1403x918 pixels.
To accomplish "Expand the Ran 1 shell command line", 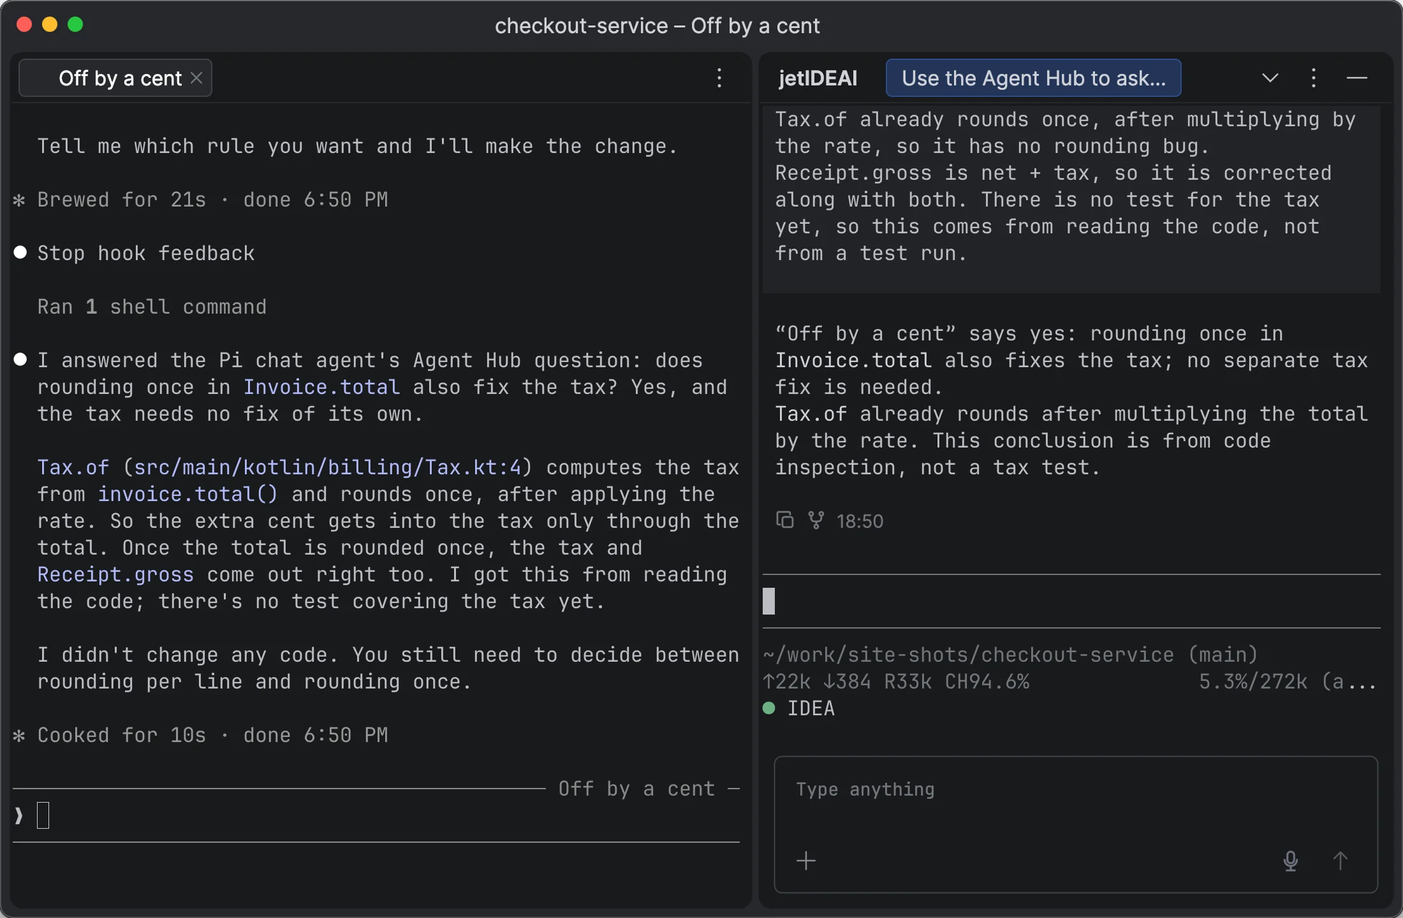I will (x=152, y=307).
